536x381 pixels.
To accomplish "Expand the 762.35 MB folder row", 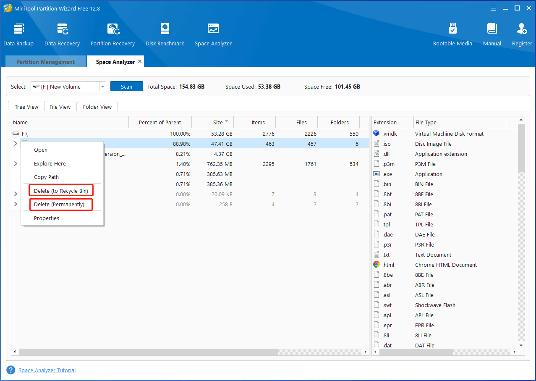I will (16, 164).
